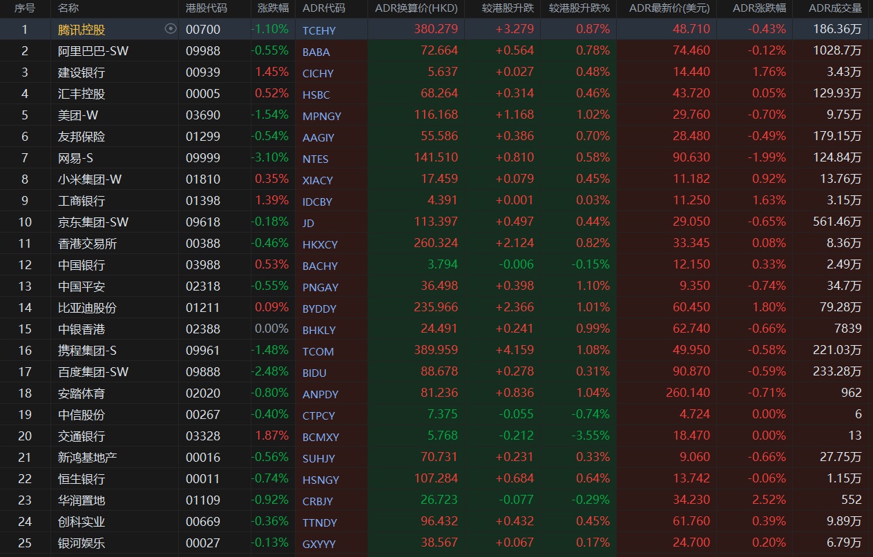Select the 美团-W stock name

[78, 115]
